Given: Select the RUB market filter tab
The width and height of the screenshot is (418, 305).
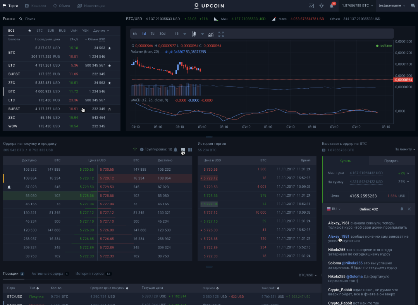Looking at the screenshot, I should [x=62, y=31].
